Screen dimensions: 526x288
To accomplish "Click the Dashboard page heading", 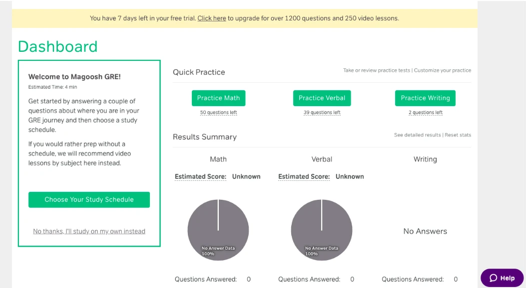I will 57,46.
